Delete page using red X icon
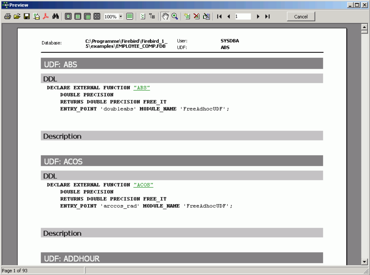This screenshot has width=370, height=275. point(197,17)
